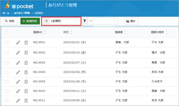
Task: Edit record NO.0004 with pencil icon
Action: tap(18, 72)
